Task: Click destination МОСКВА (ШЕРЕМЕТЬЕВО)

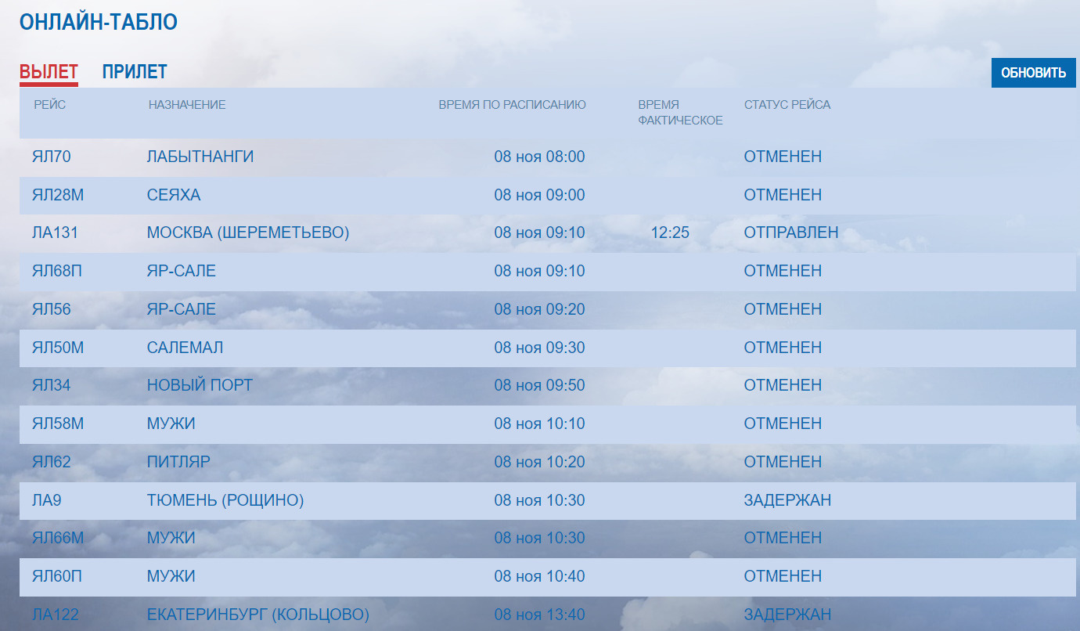Action: pyautogui.click(x=248, y=233)
